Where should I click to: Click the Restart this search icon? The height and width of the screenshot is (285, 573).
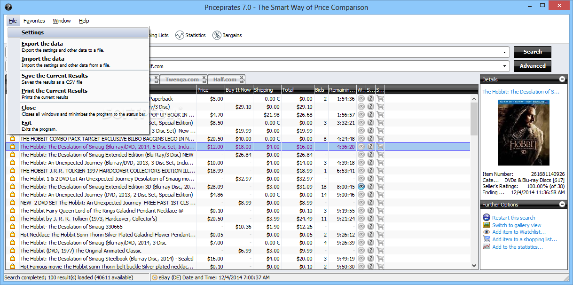(487, 217)
